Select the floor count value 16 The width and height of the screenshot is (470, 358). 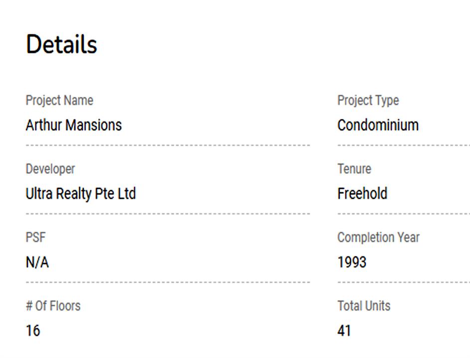click(x=33, y=331)
